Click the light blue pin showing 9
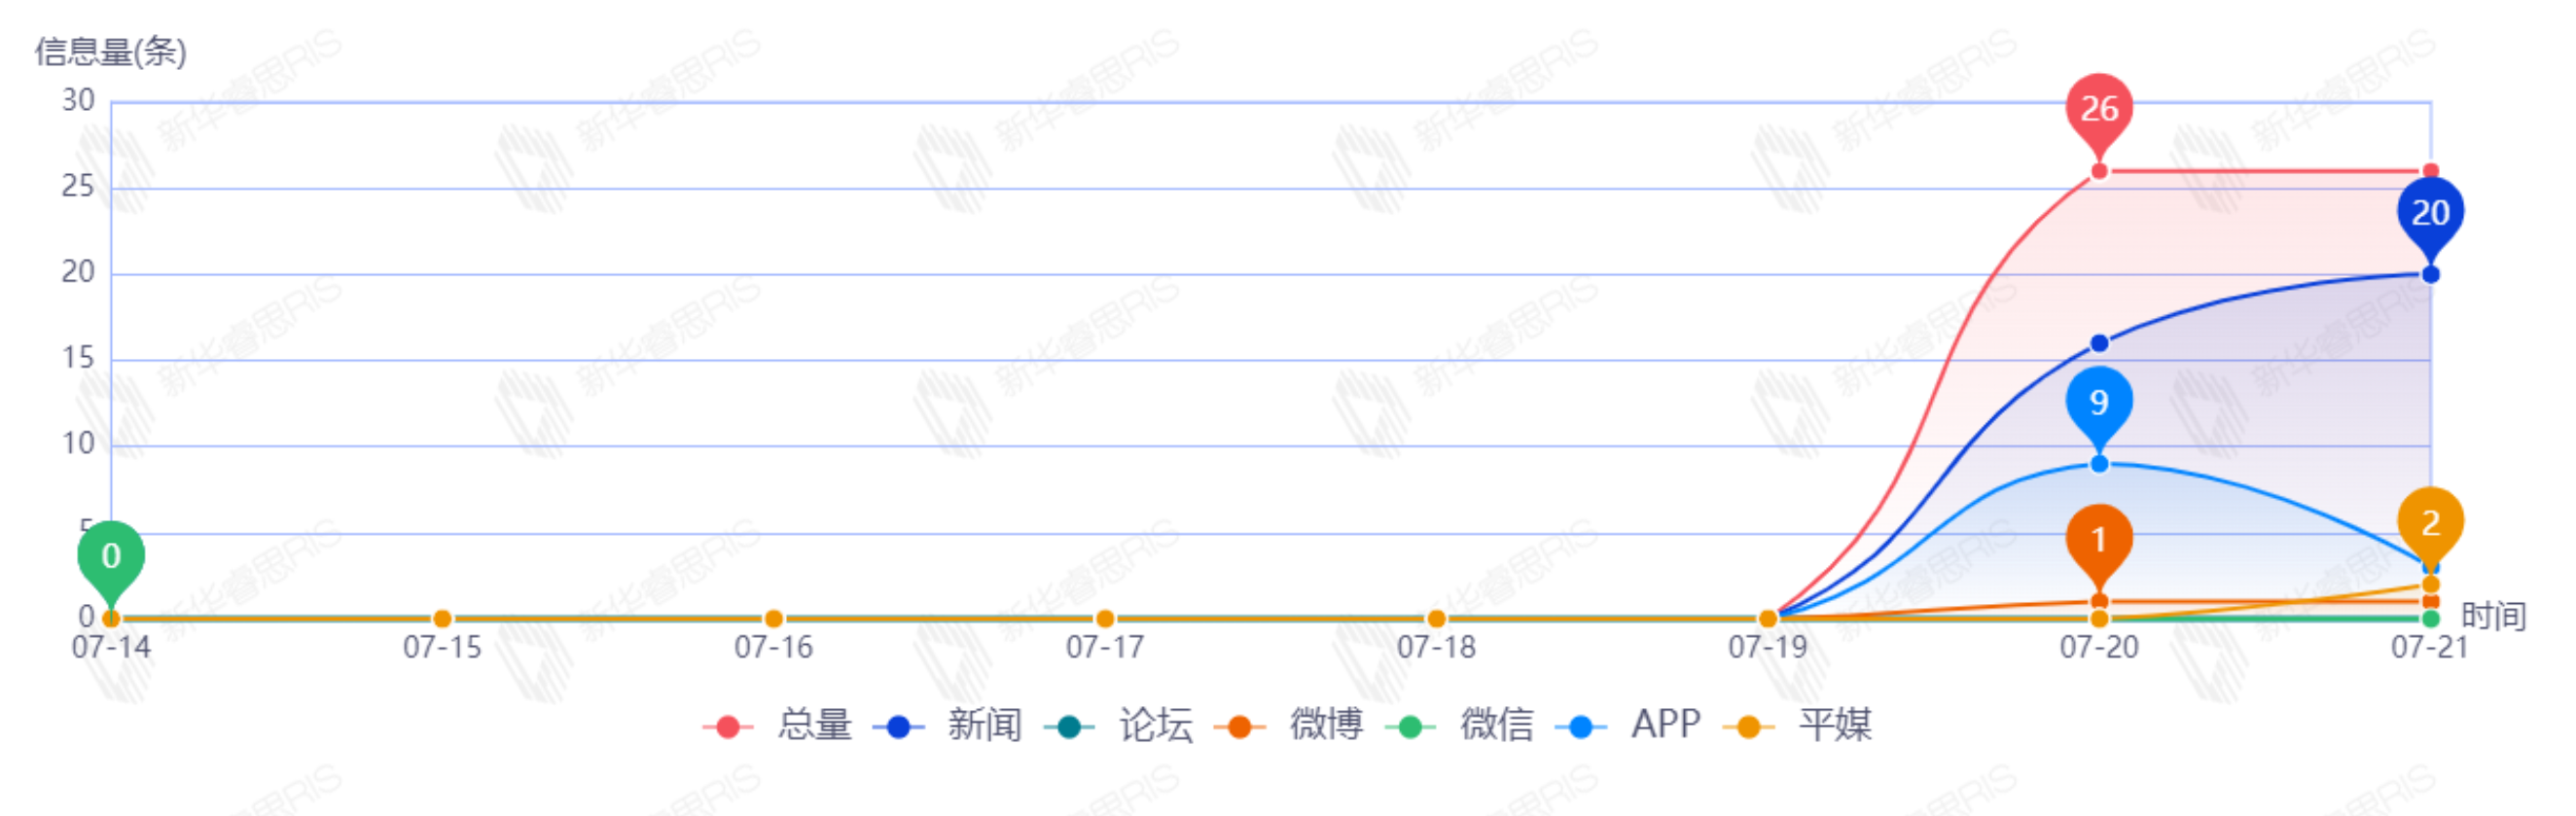The image size is (2576, 816). [x=2098, y=402]
